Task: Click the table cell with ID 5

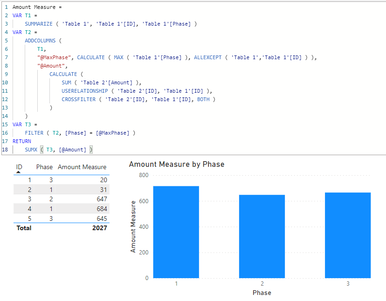Action: [x=29, y=219]
